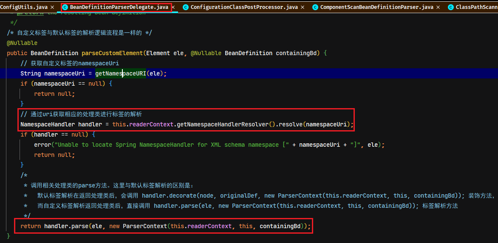Click the class icon on ClassPathScann tab
The width and height of the screenshot is (498, 243).
pos(450,7)
